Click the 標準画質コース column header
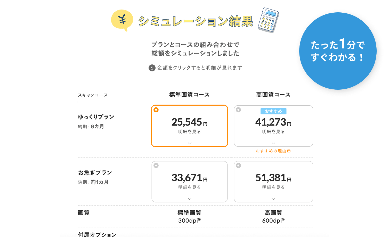389x237 pixels. [189, 95]
